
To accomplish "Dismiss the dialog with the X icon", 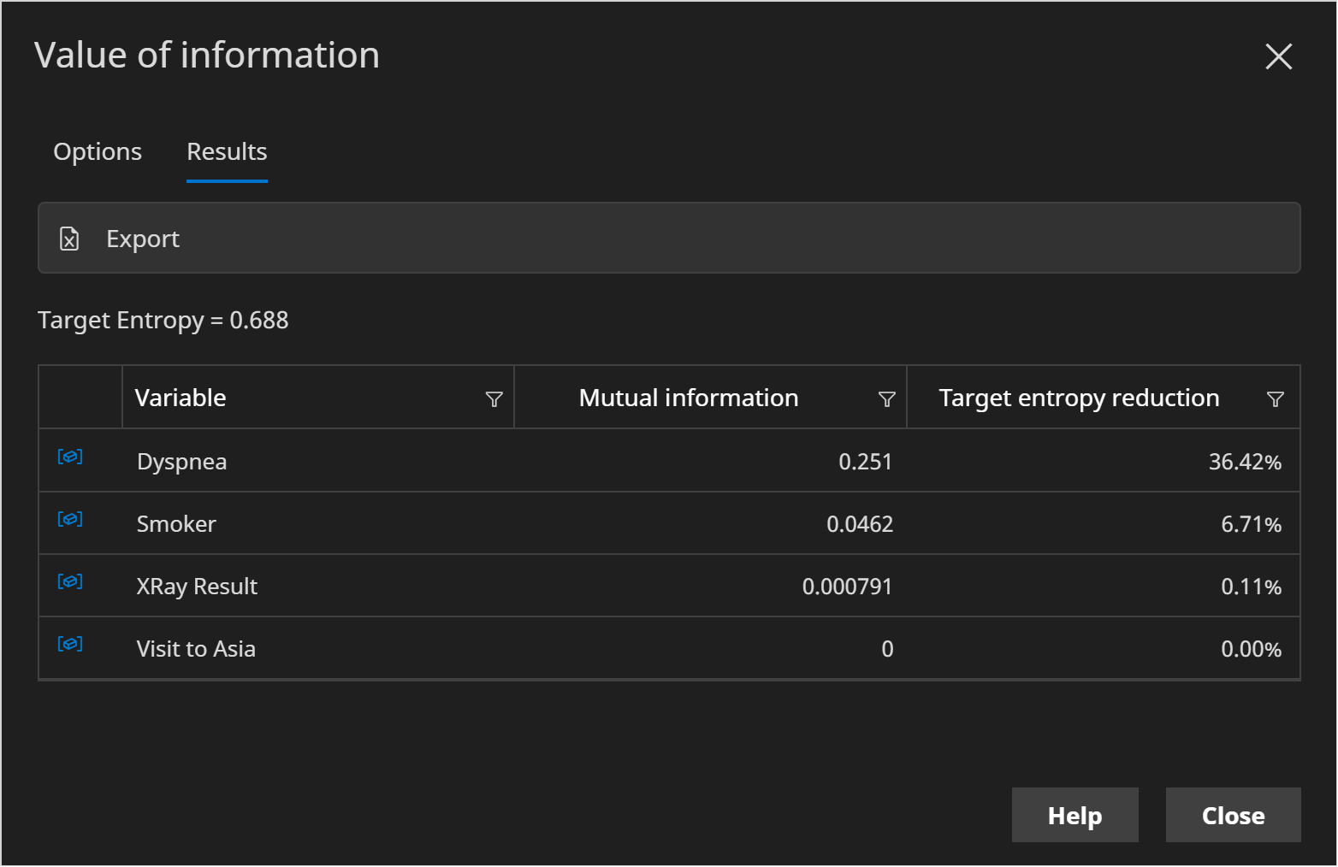I will click(1278, 56).
